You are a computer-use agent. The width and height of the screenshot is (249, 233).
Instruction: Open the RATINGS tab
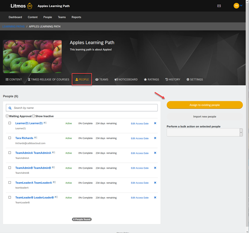[151, 79]
